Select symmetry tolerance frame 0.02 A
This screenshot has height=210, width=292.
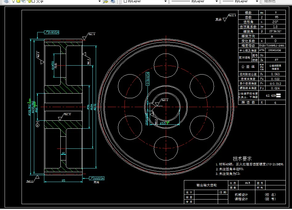[x=148, y=79]
